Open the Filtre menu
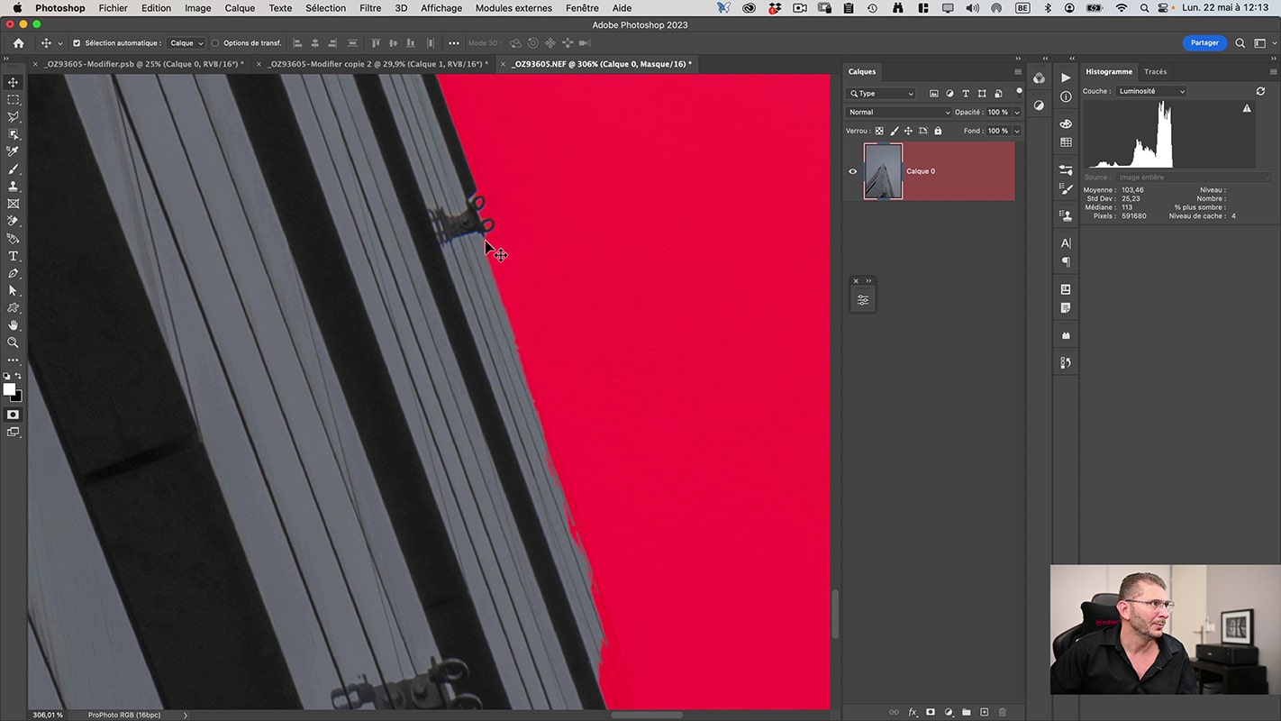 click(x=370, y=8)
